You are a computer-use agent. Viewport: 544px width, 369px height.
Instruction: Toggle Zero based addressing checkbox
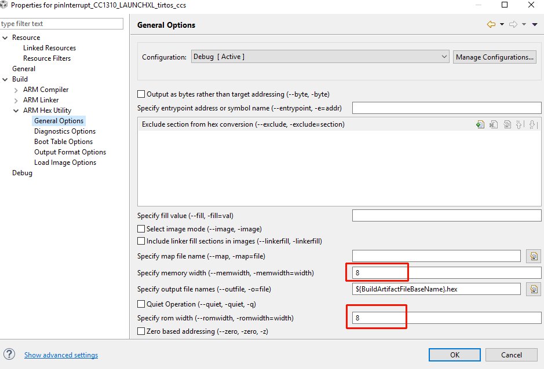[x=141, y=331]
